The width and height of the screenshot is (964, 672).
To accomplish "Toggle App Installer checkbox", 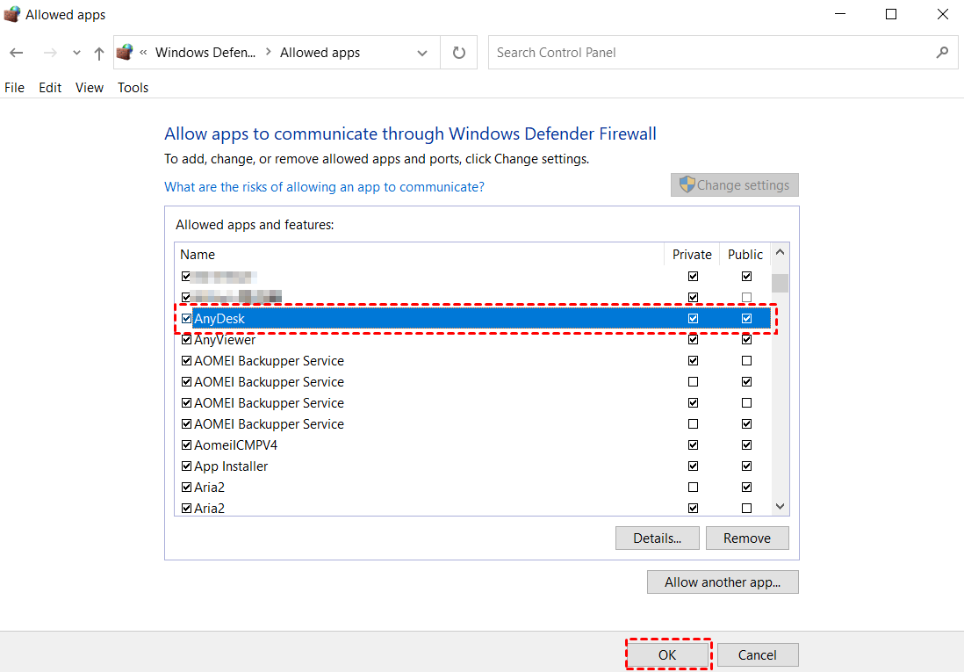I will point(187,466).
